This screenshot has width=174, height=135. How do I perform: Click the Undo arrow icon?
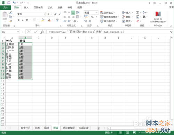coord(14,2)
